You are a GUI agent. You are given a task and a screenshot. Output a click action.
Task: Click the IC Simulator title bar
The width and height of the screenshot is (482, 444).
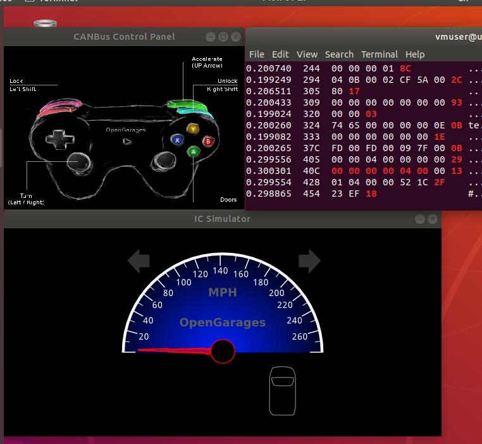[222, 219]
